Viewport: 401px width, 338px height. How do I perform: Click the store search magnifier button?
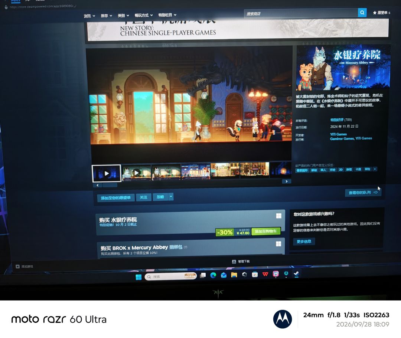(362, 12)
